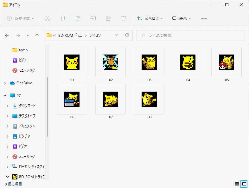
Task: Click the Delete trash can icon
Action: (x=123, y=18)
